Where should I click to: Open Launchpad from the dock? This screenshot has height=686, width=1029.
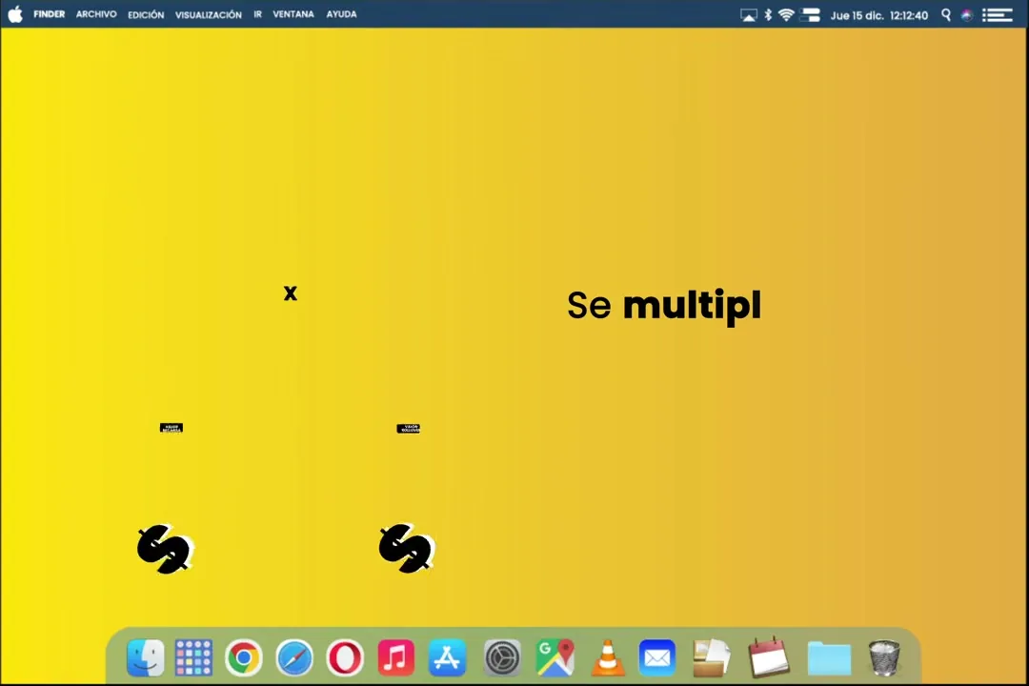pyautogui.click(x=193, y=657)
